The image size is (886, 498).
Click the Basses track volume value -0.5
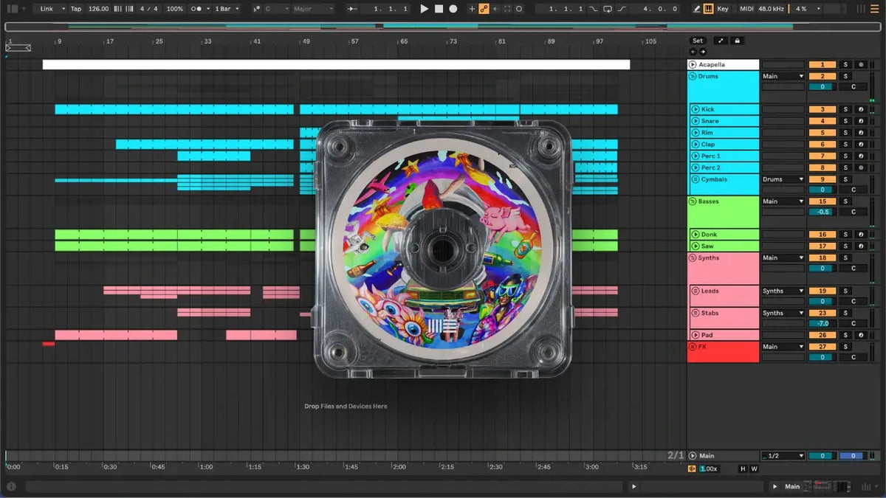pos(823,212)
